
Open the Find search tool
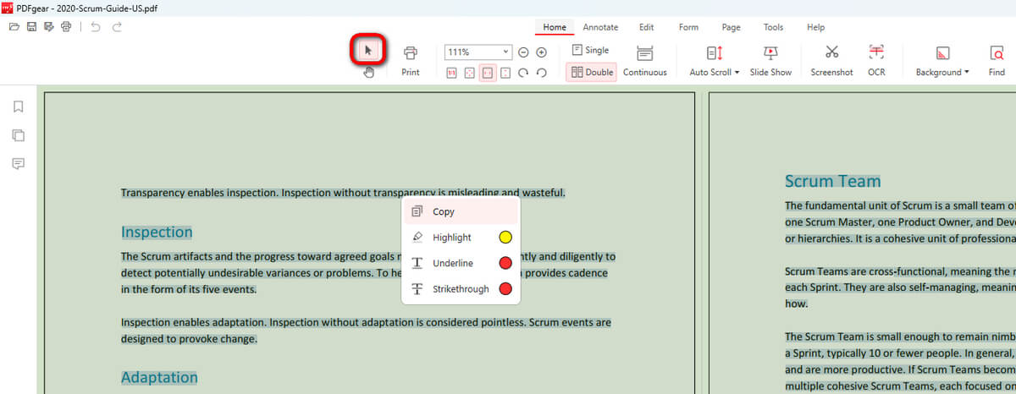pyautogui.click(x=997, y=62)
